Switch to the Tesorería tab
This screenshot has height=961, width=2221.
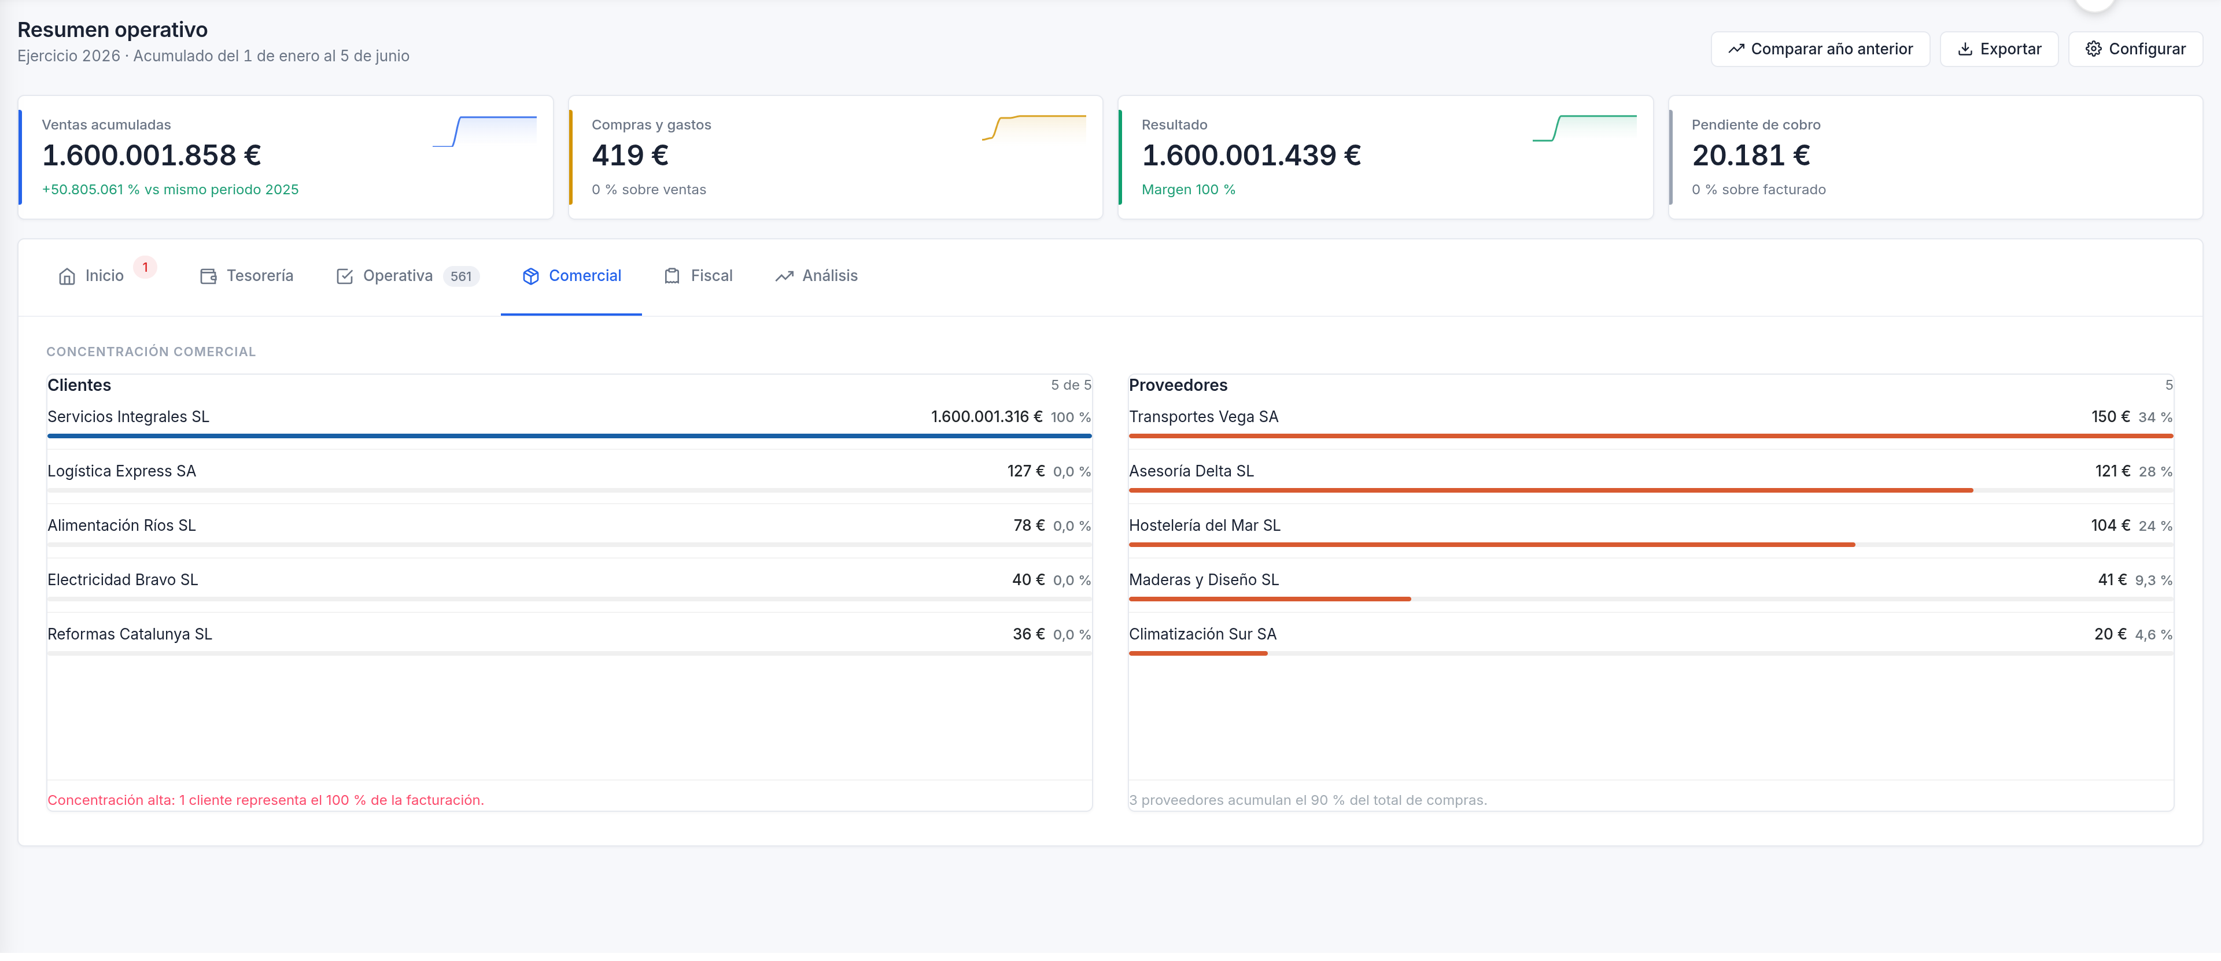pos(246,276)
